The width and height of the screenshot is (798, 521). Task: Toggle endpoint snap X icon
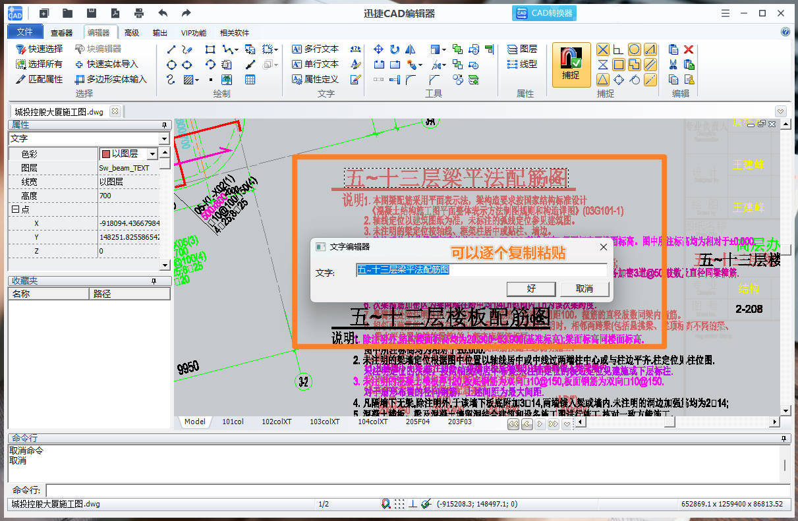point(602,49)
